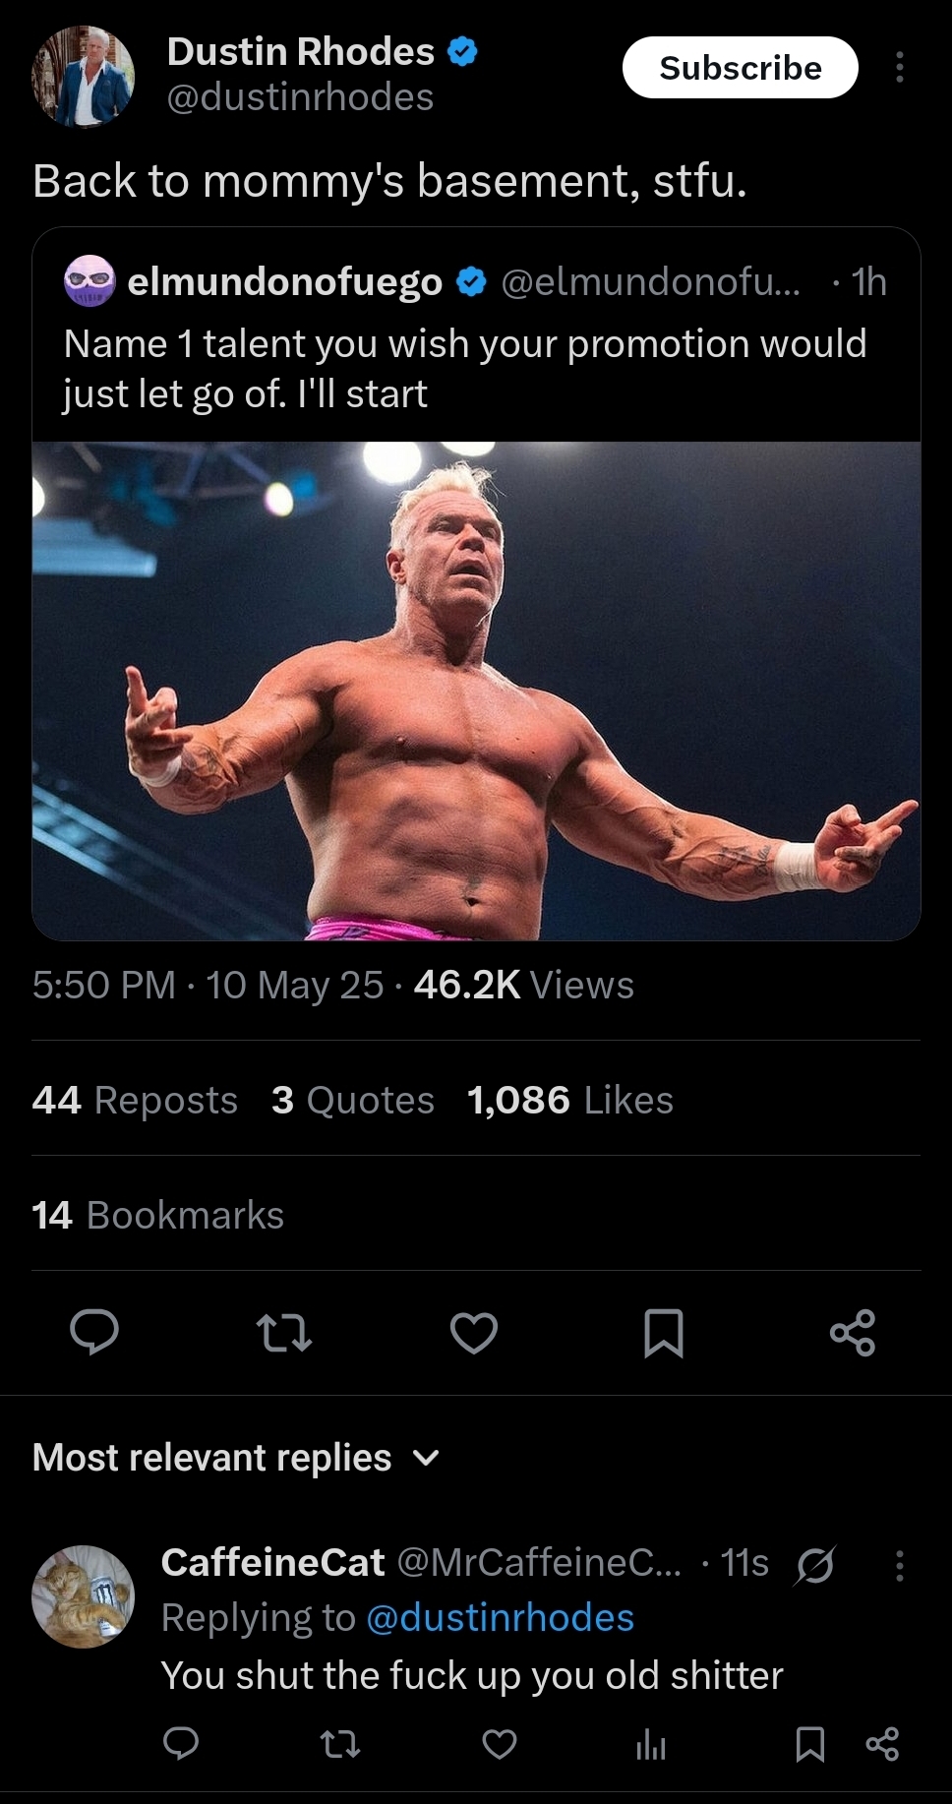This screenshot has height=1804, width=952.
Task: Bookmark CaffeineCat's reply
Action: [x=809, y=1744]
